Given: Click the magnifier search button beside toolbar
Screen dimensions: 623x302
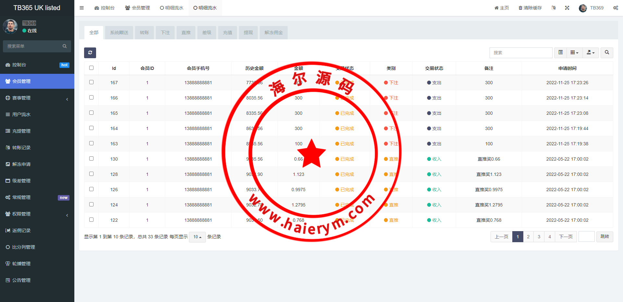Looking at the screenshot, I should tap(606, 53).
